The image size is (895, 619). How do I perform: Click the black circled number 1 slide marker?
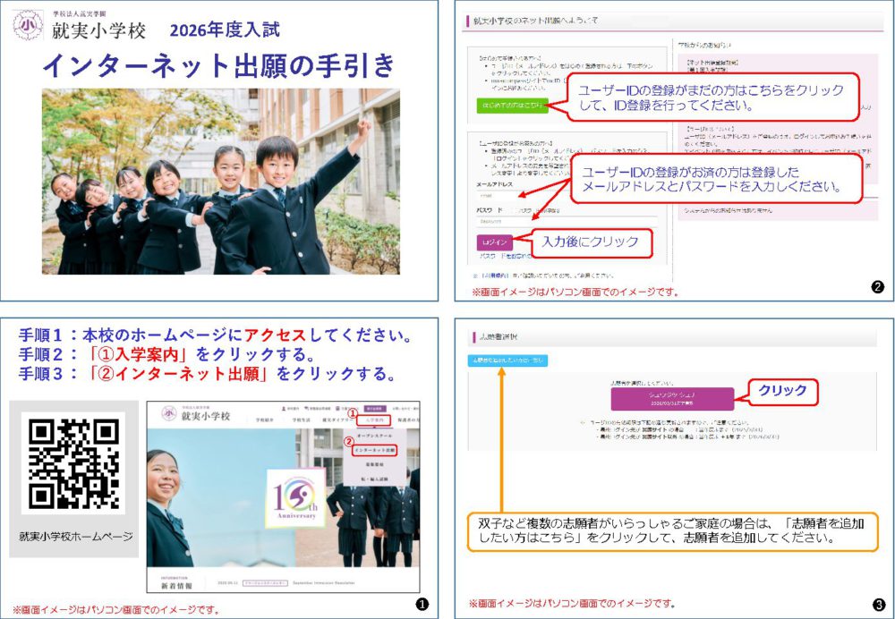(x=422, y=604)
